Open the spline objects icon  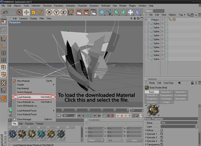tap(109, 12)
